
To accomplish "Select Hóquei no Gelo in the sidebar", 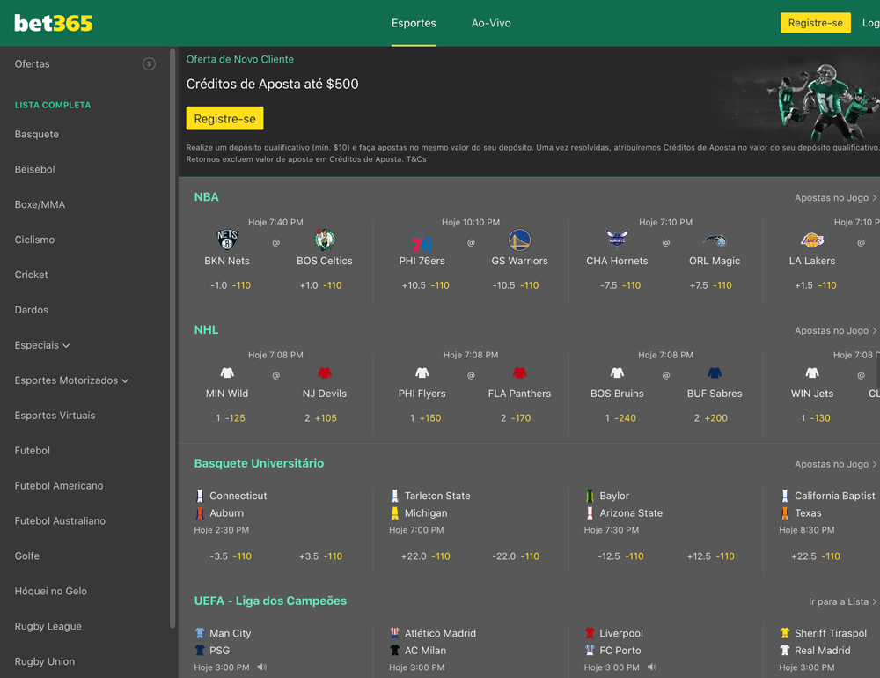I will [x=50, y=591].
